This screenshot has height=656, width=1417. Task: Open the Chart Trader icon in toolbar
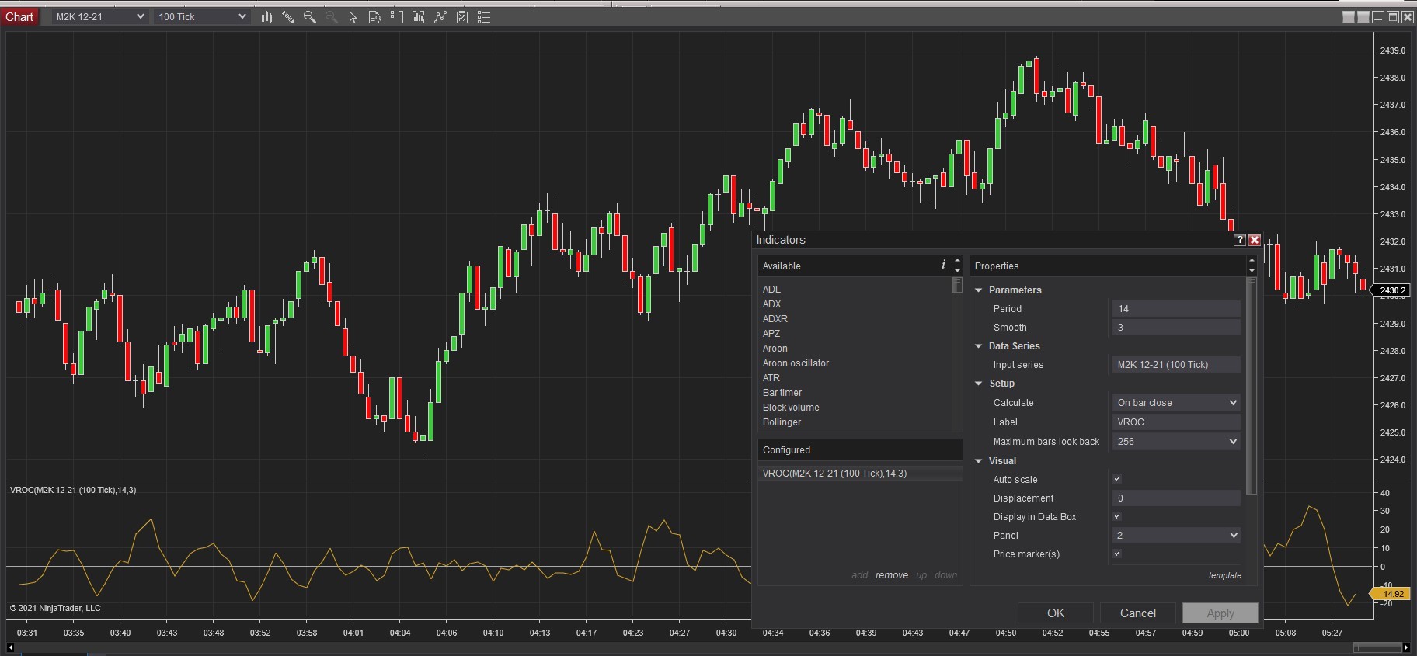tap(397, 17)
